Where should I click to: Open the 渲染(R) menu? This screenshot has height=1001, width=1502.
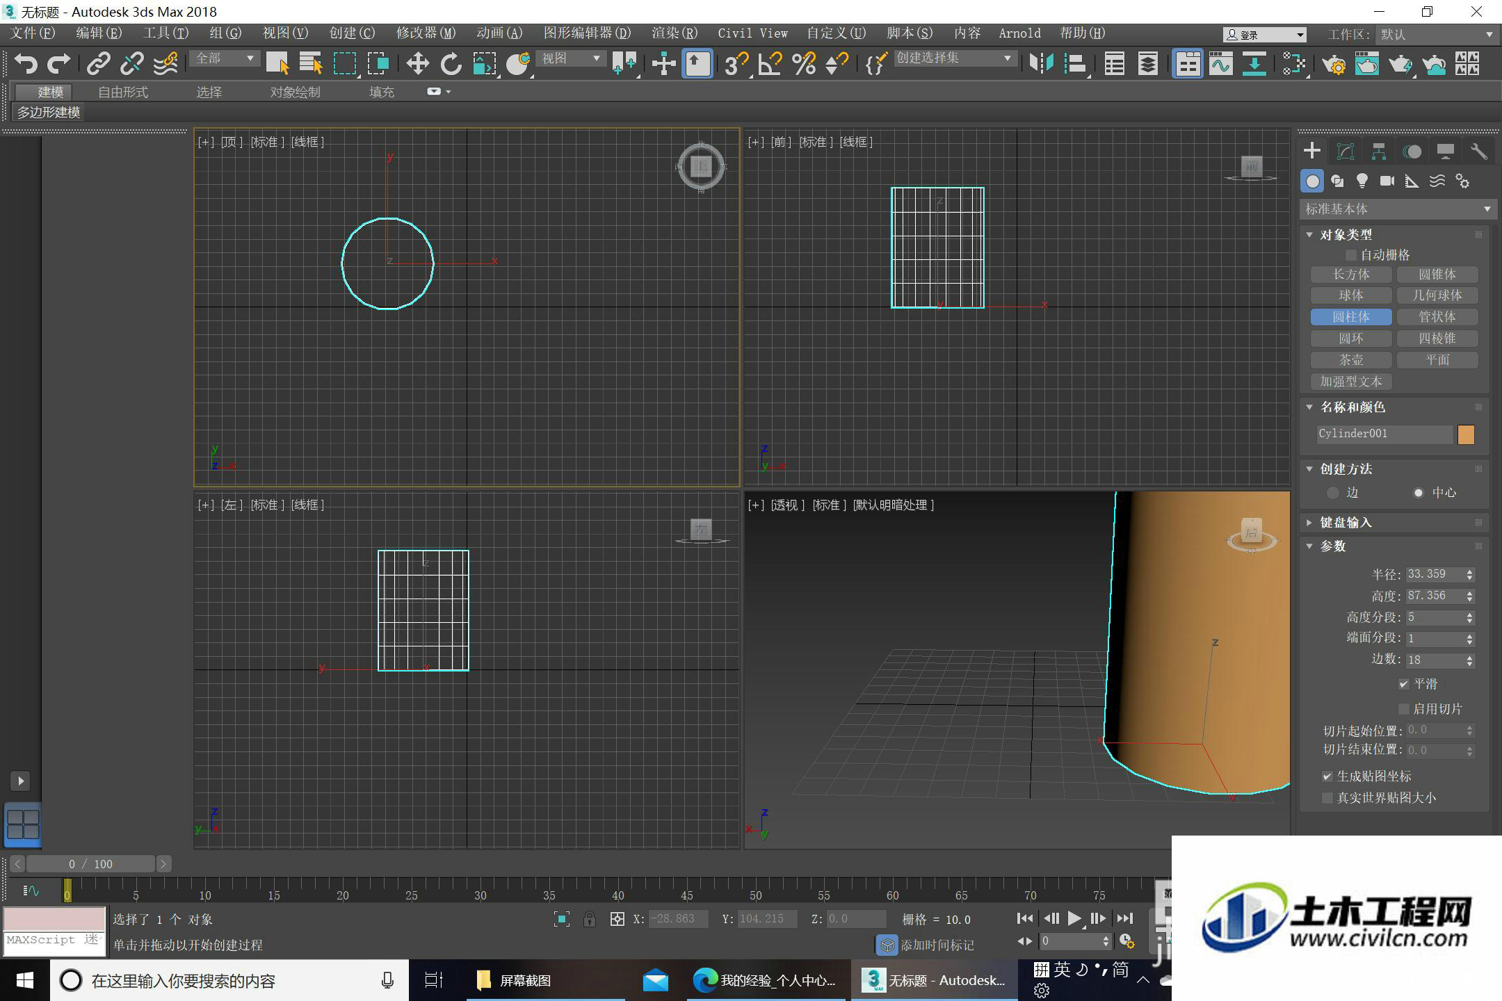click(675, 33)
